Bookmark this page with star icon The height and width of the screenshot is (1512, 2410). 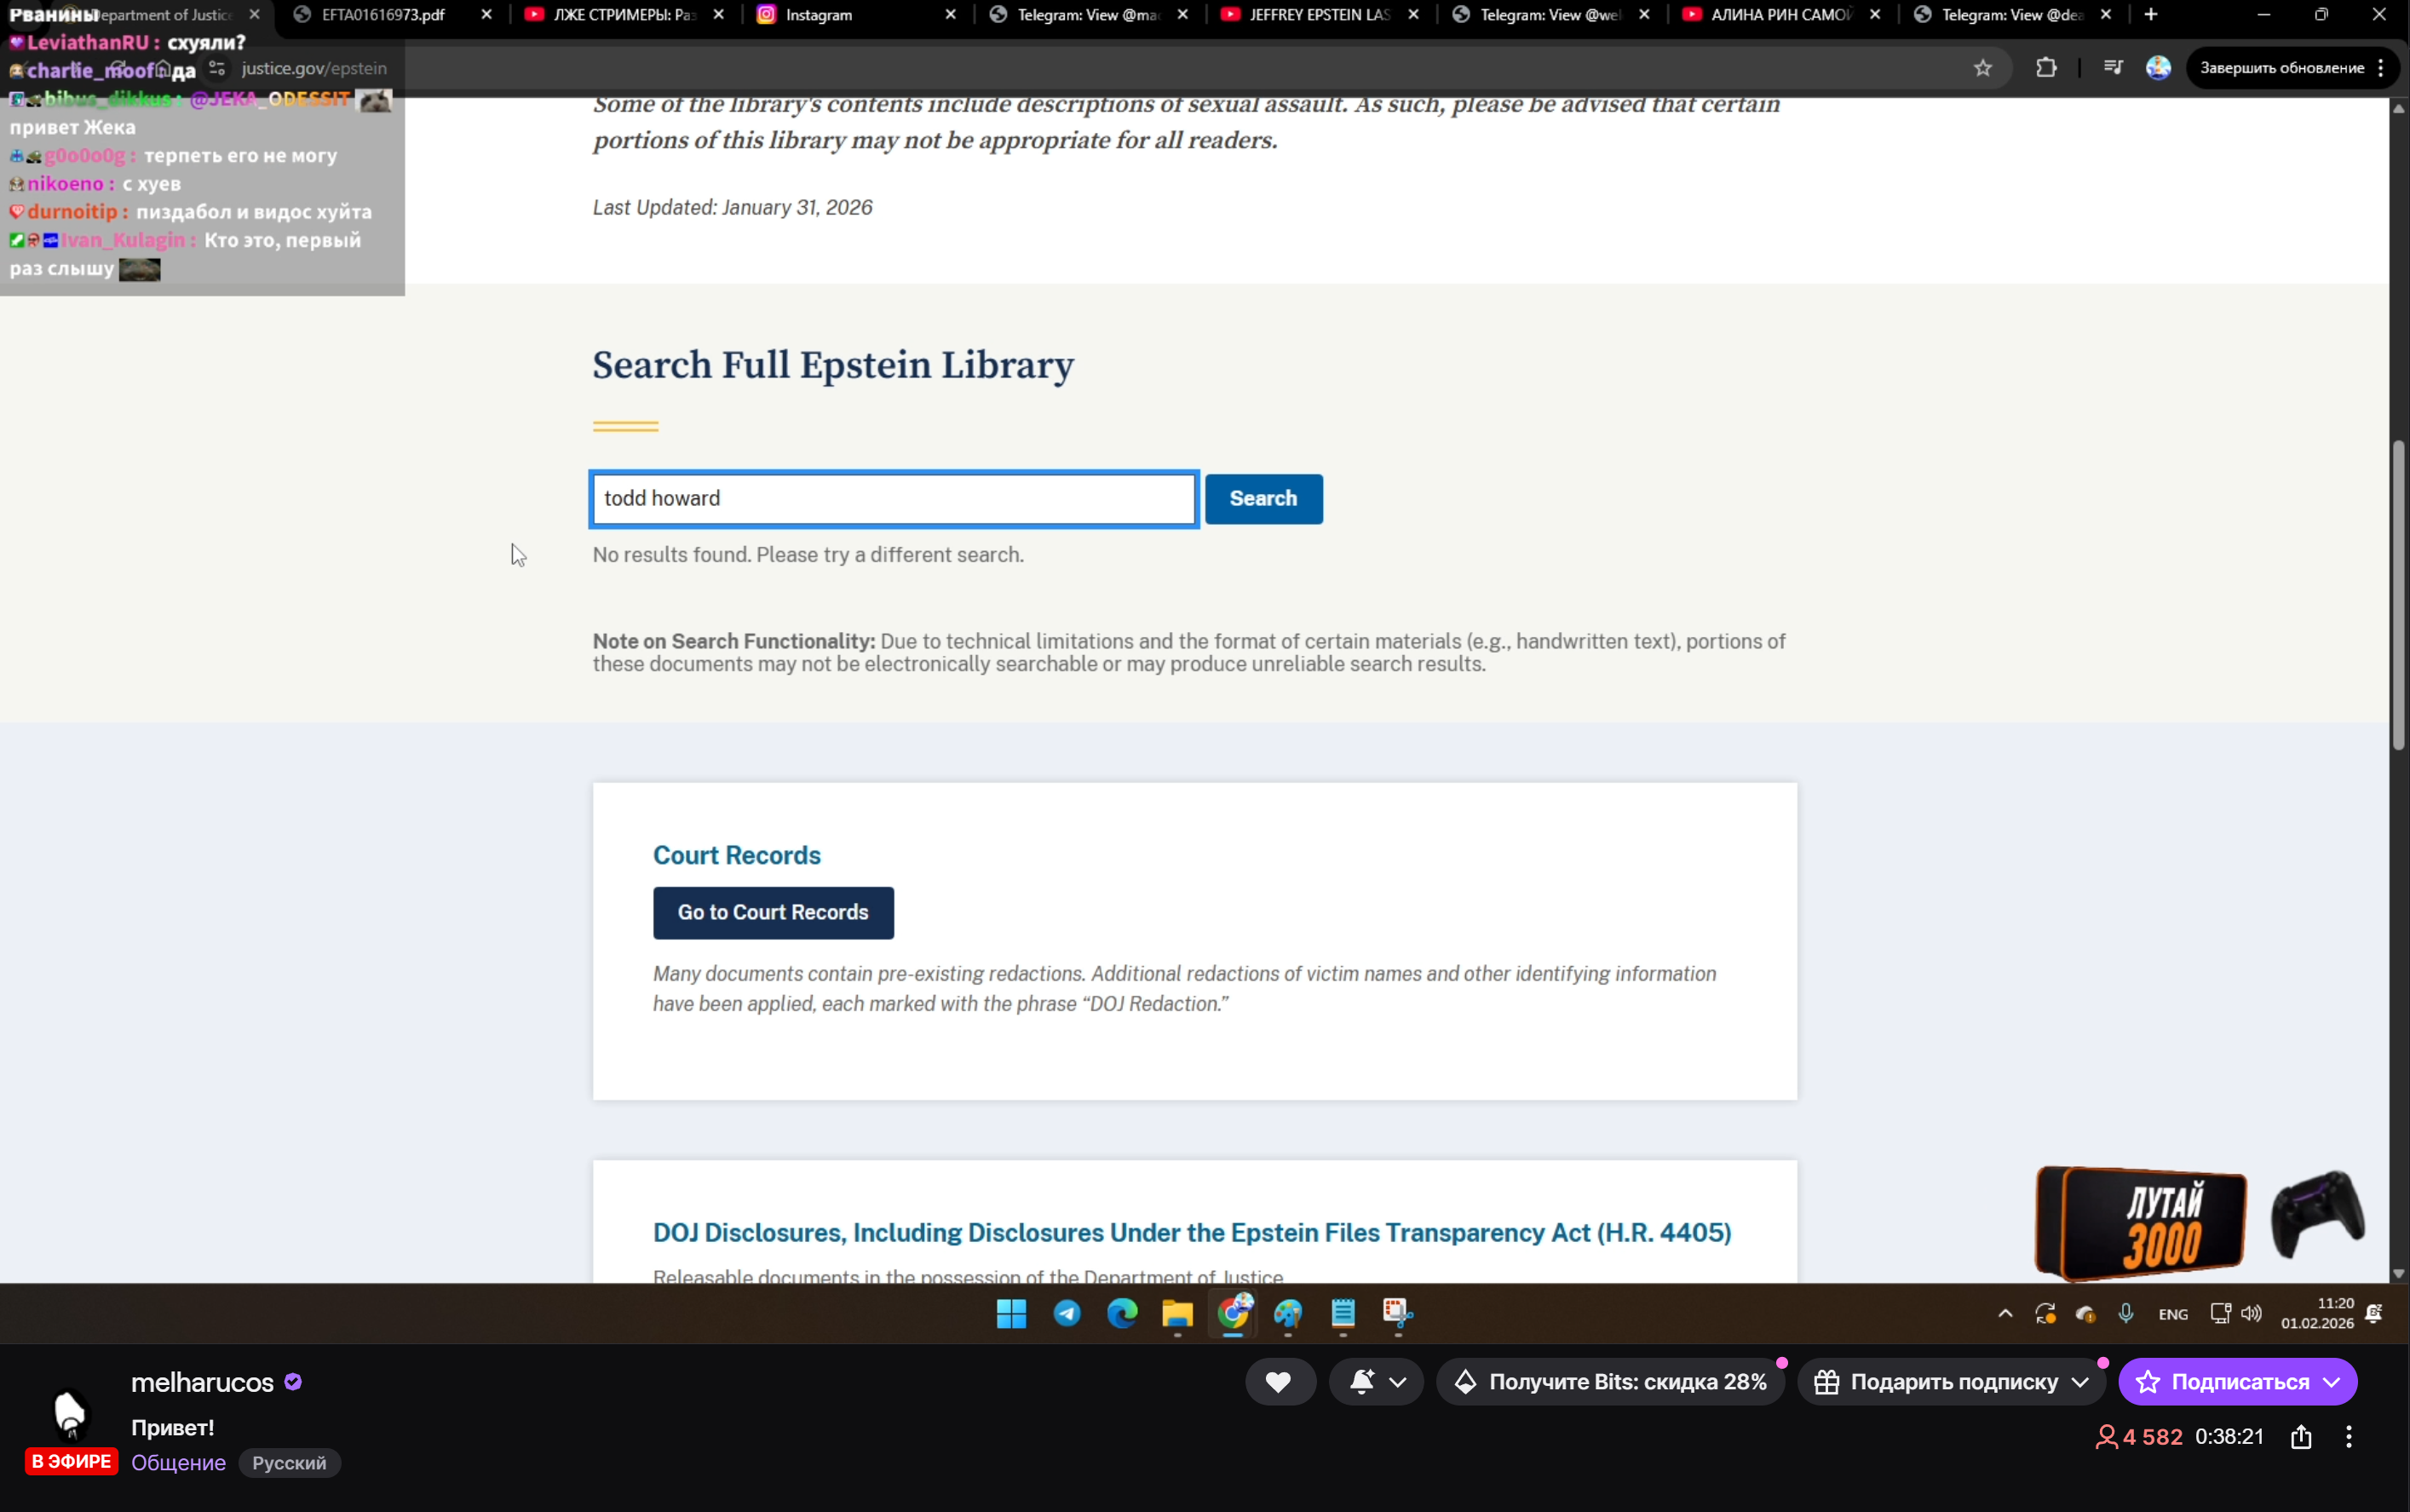pyautogui.click(x=1982, y=68)
